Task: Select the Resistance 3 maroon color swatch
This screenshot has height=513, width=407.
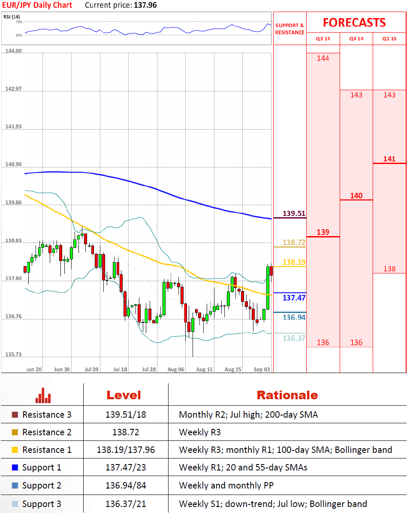Action: 15,415
